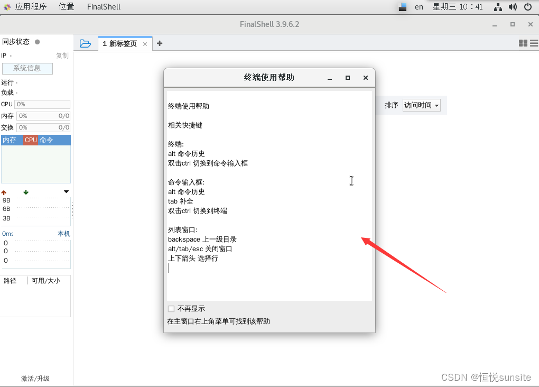The width and height of the screenshot is (539, 387).
Task: Open the 访问时间 sort dropdown
Action: click(421, 105)
